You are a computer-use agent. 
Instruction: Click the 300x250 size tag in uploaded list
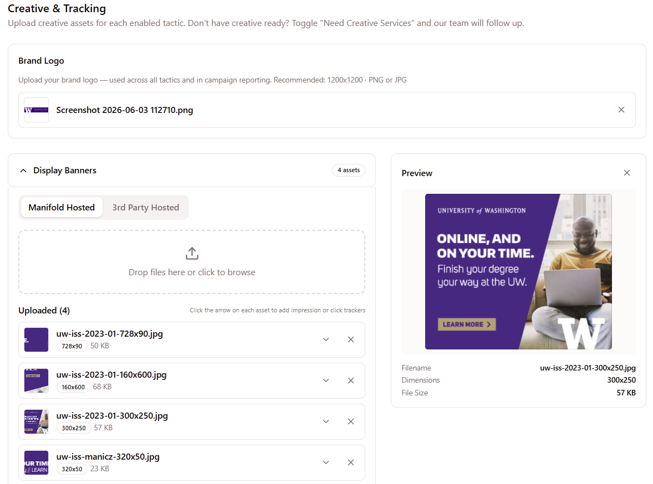(x=74, y=428)
